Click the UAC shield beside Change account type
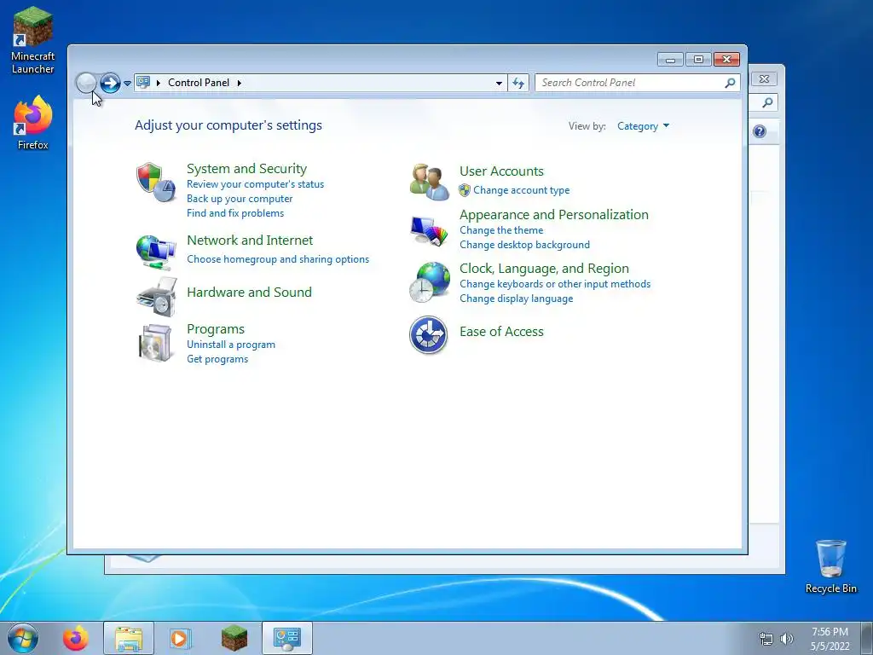873x655 pixels. click(465, 190)
